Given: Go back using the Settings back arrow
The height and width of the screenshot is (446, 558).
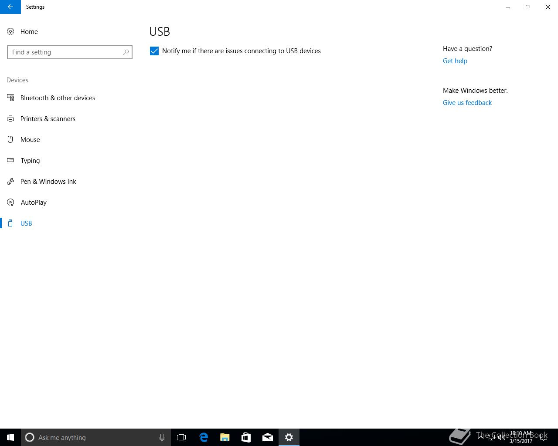Looking at the screenshot, I should [10, 7].
